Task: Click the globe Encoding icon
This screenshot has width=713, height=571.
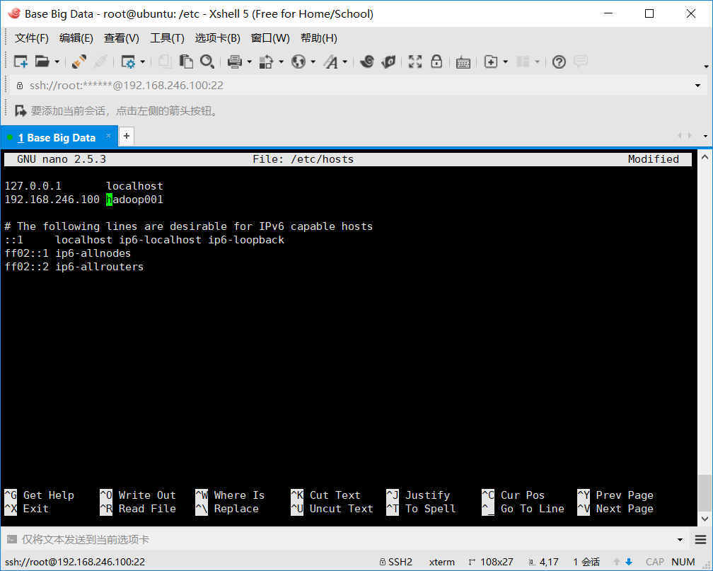Action: click(298, 62)
